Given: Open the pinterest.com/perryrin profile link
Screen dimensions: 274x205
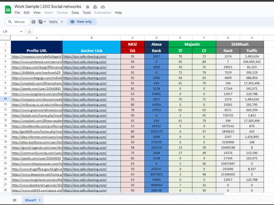Looking at the screenshot, I should click(x=37, y=62).
